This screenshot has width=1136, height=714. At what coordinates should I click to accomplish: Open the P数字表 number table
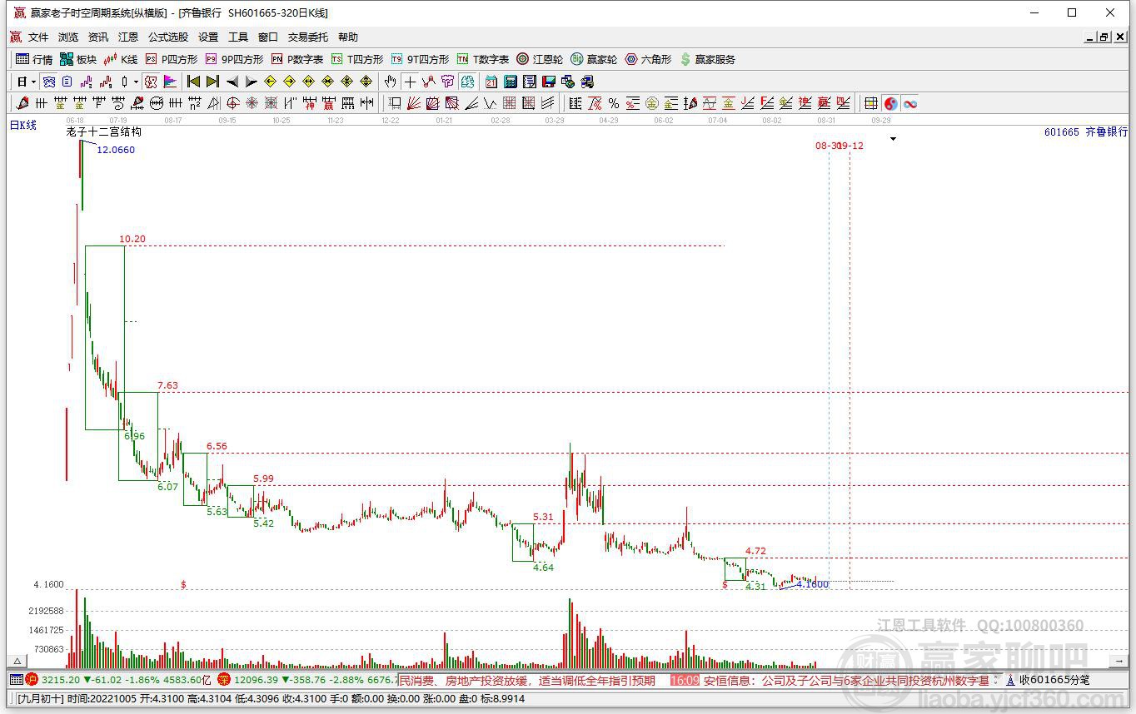[x=297, y=59]
